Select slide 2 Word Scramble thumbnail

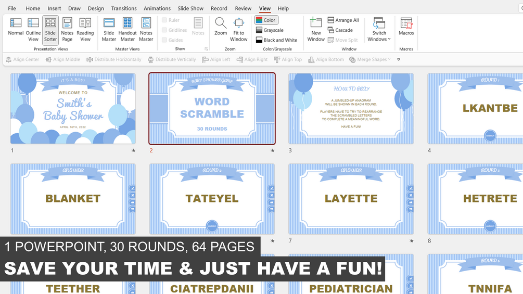(x=212, y=109)
